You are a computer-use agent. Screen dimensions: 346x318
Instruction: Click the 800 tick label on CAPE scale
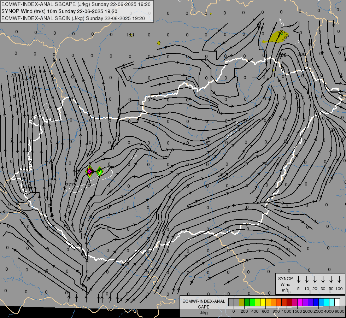[276, 311]
